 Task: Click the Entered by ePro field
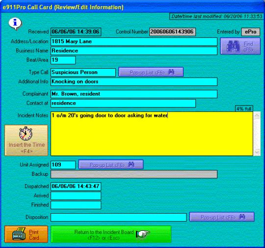(251, 32)
